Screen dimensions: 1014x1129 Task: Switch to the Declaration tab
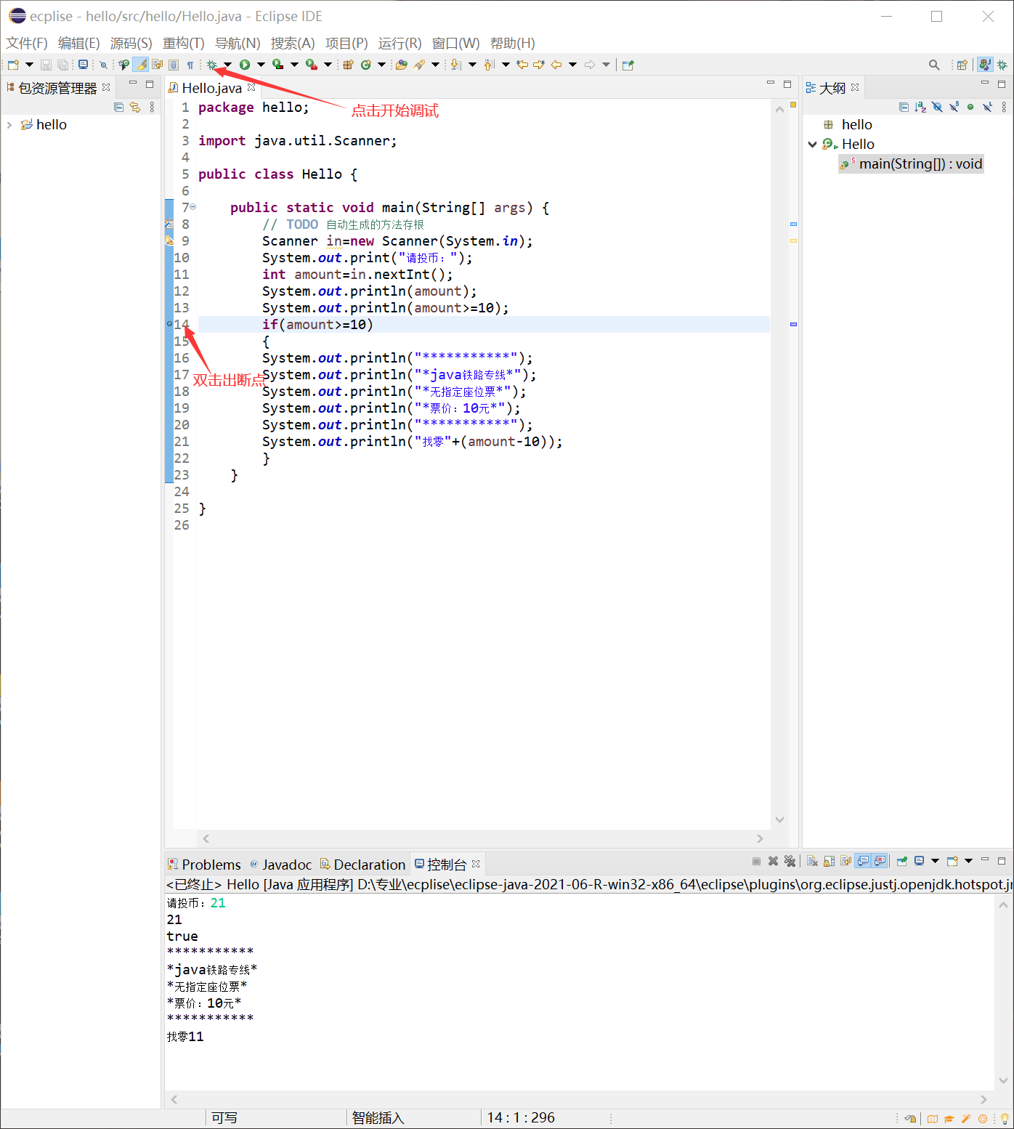[362, 865]
